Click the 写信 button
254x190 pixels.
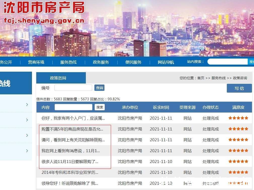239,88
